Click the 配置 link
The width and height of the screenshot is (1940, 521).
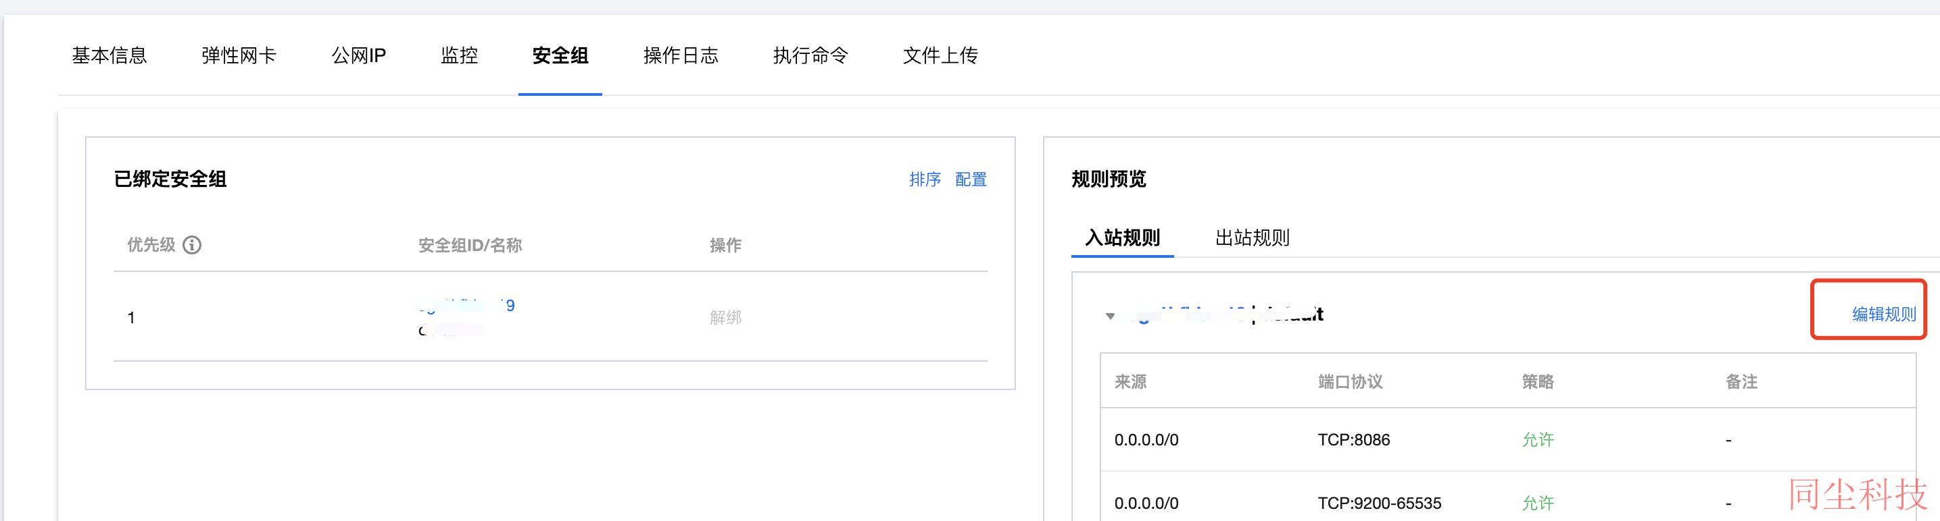point(971,179)
